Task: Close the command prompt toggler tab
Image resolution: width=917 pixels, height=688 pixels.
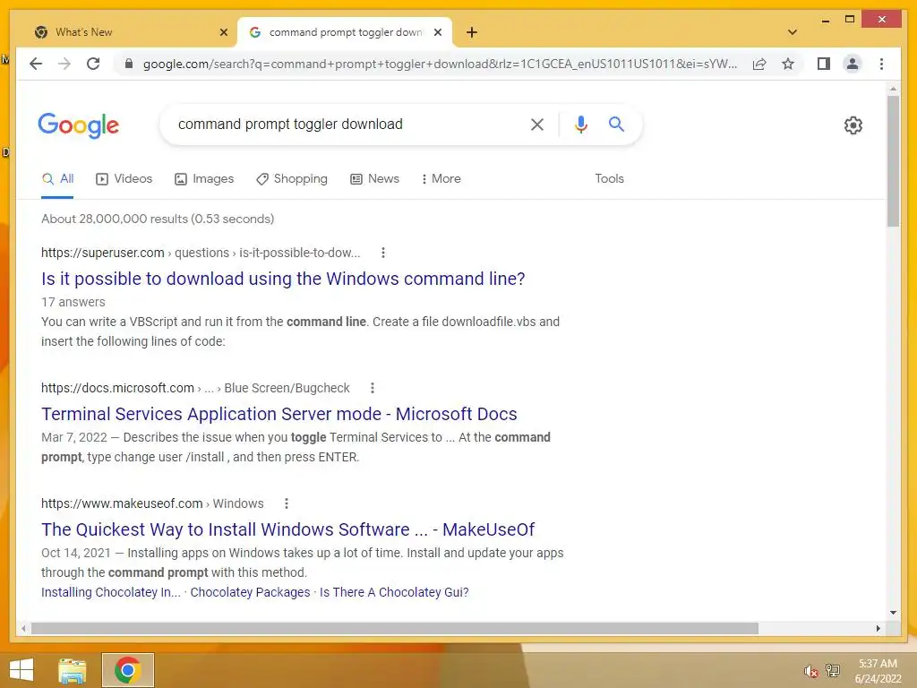Action: click(x=437, y=32)
